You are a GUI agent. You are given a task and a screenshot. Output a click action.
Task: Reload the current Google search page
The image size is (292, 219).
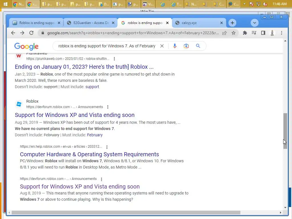click(31, 33)
